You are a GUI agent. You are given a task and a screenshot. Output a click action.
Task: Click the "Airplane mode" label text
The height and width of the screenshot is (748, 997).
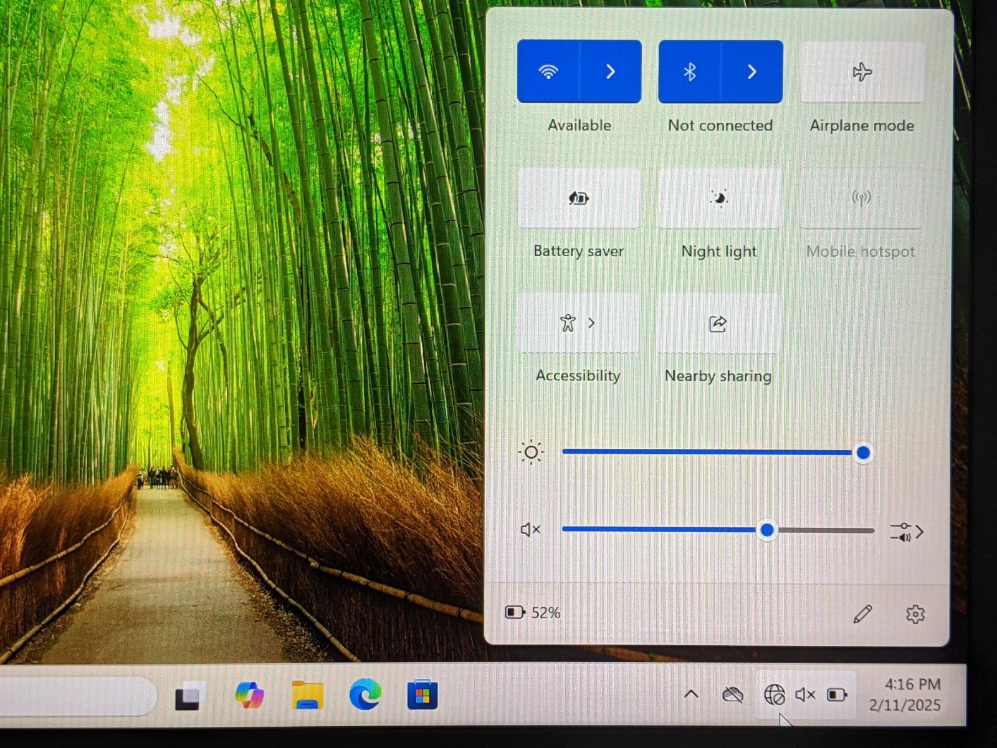[x=862, y=125]
